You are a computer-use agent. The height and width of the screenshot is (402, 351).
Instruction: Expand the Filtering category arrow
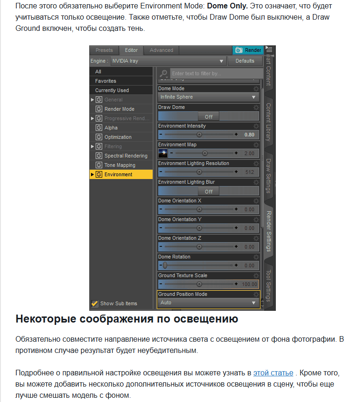(92, 146)
